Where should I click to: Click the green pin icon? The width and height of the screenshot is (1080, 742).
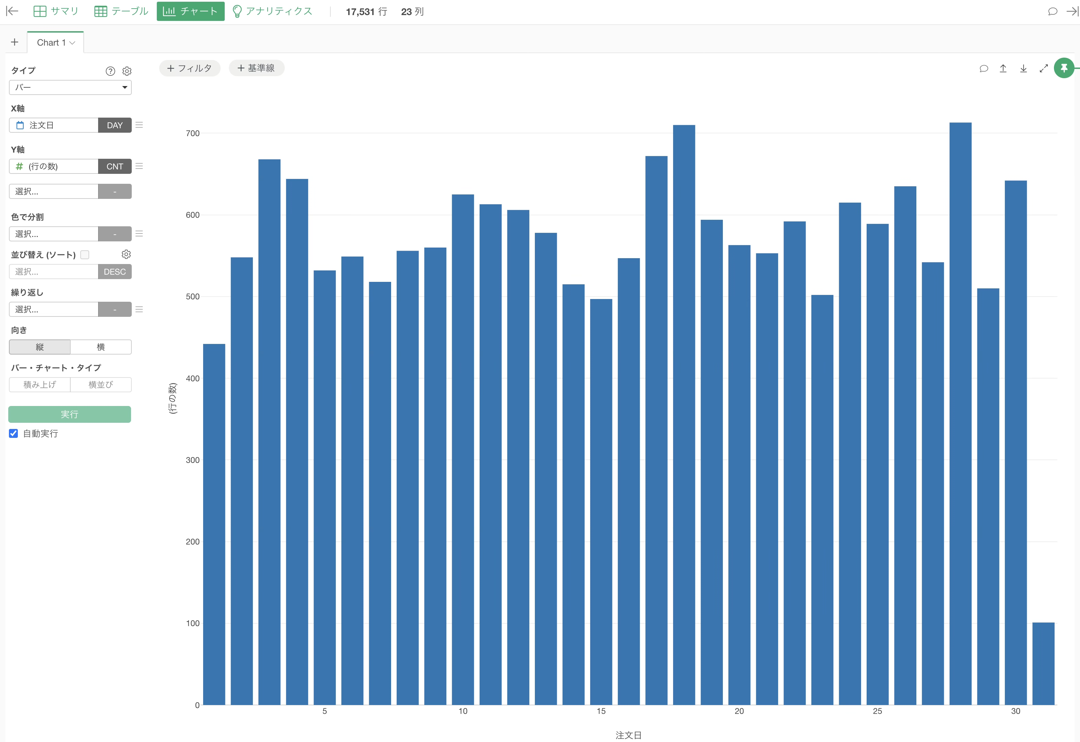click(1064, 68)
